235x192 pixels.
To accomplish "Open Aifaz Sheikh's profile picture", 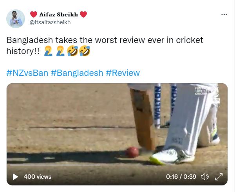I will point(16,19).
